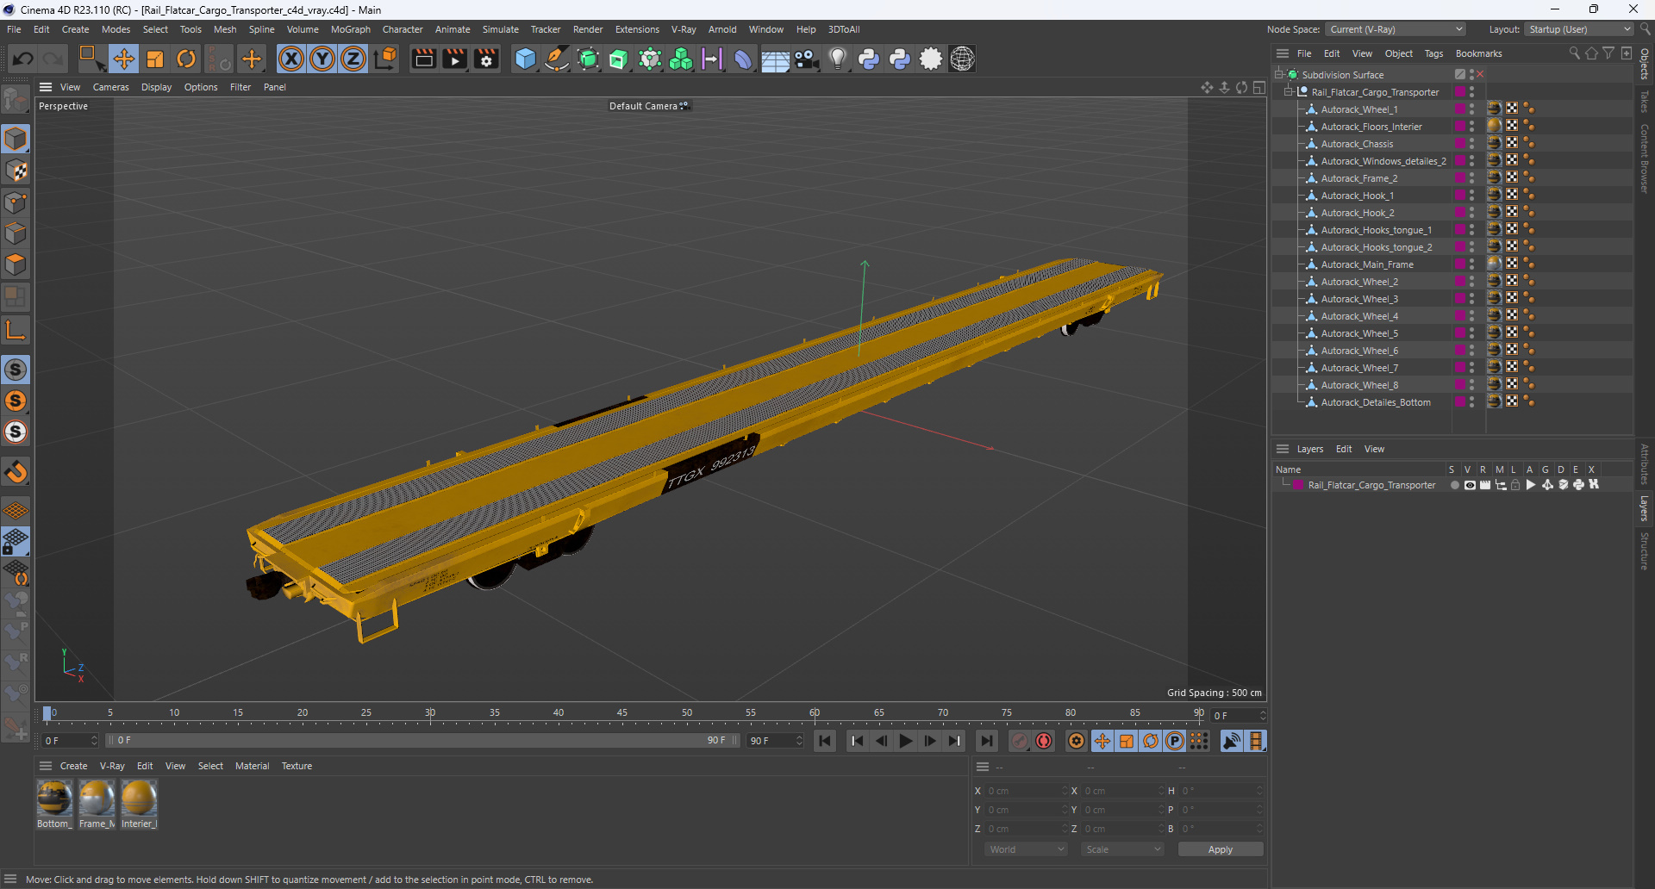Open the Spline pen tool
The image size is (1655, 889).
tap(557, 59)
